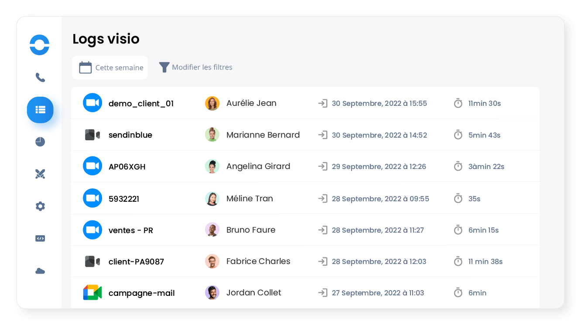Click the crossed swords sidebar icon
Screen dimensions: 581x325
pos(40,174)
